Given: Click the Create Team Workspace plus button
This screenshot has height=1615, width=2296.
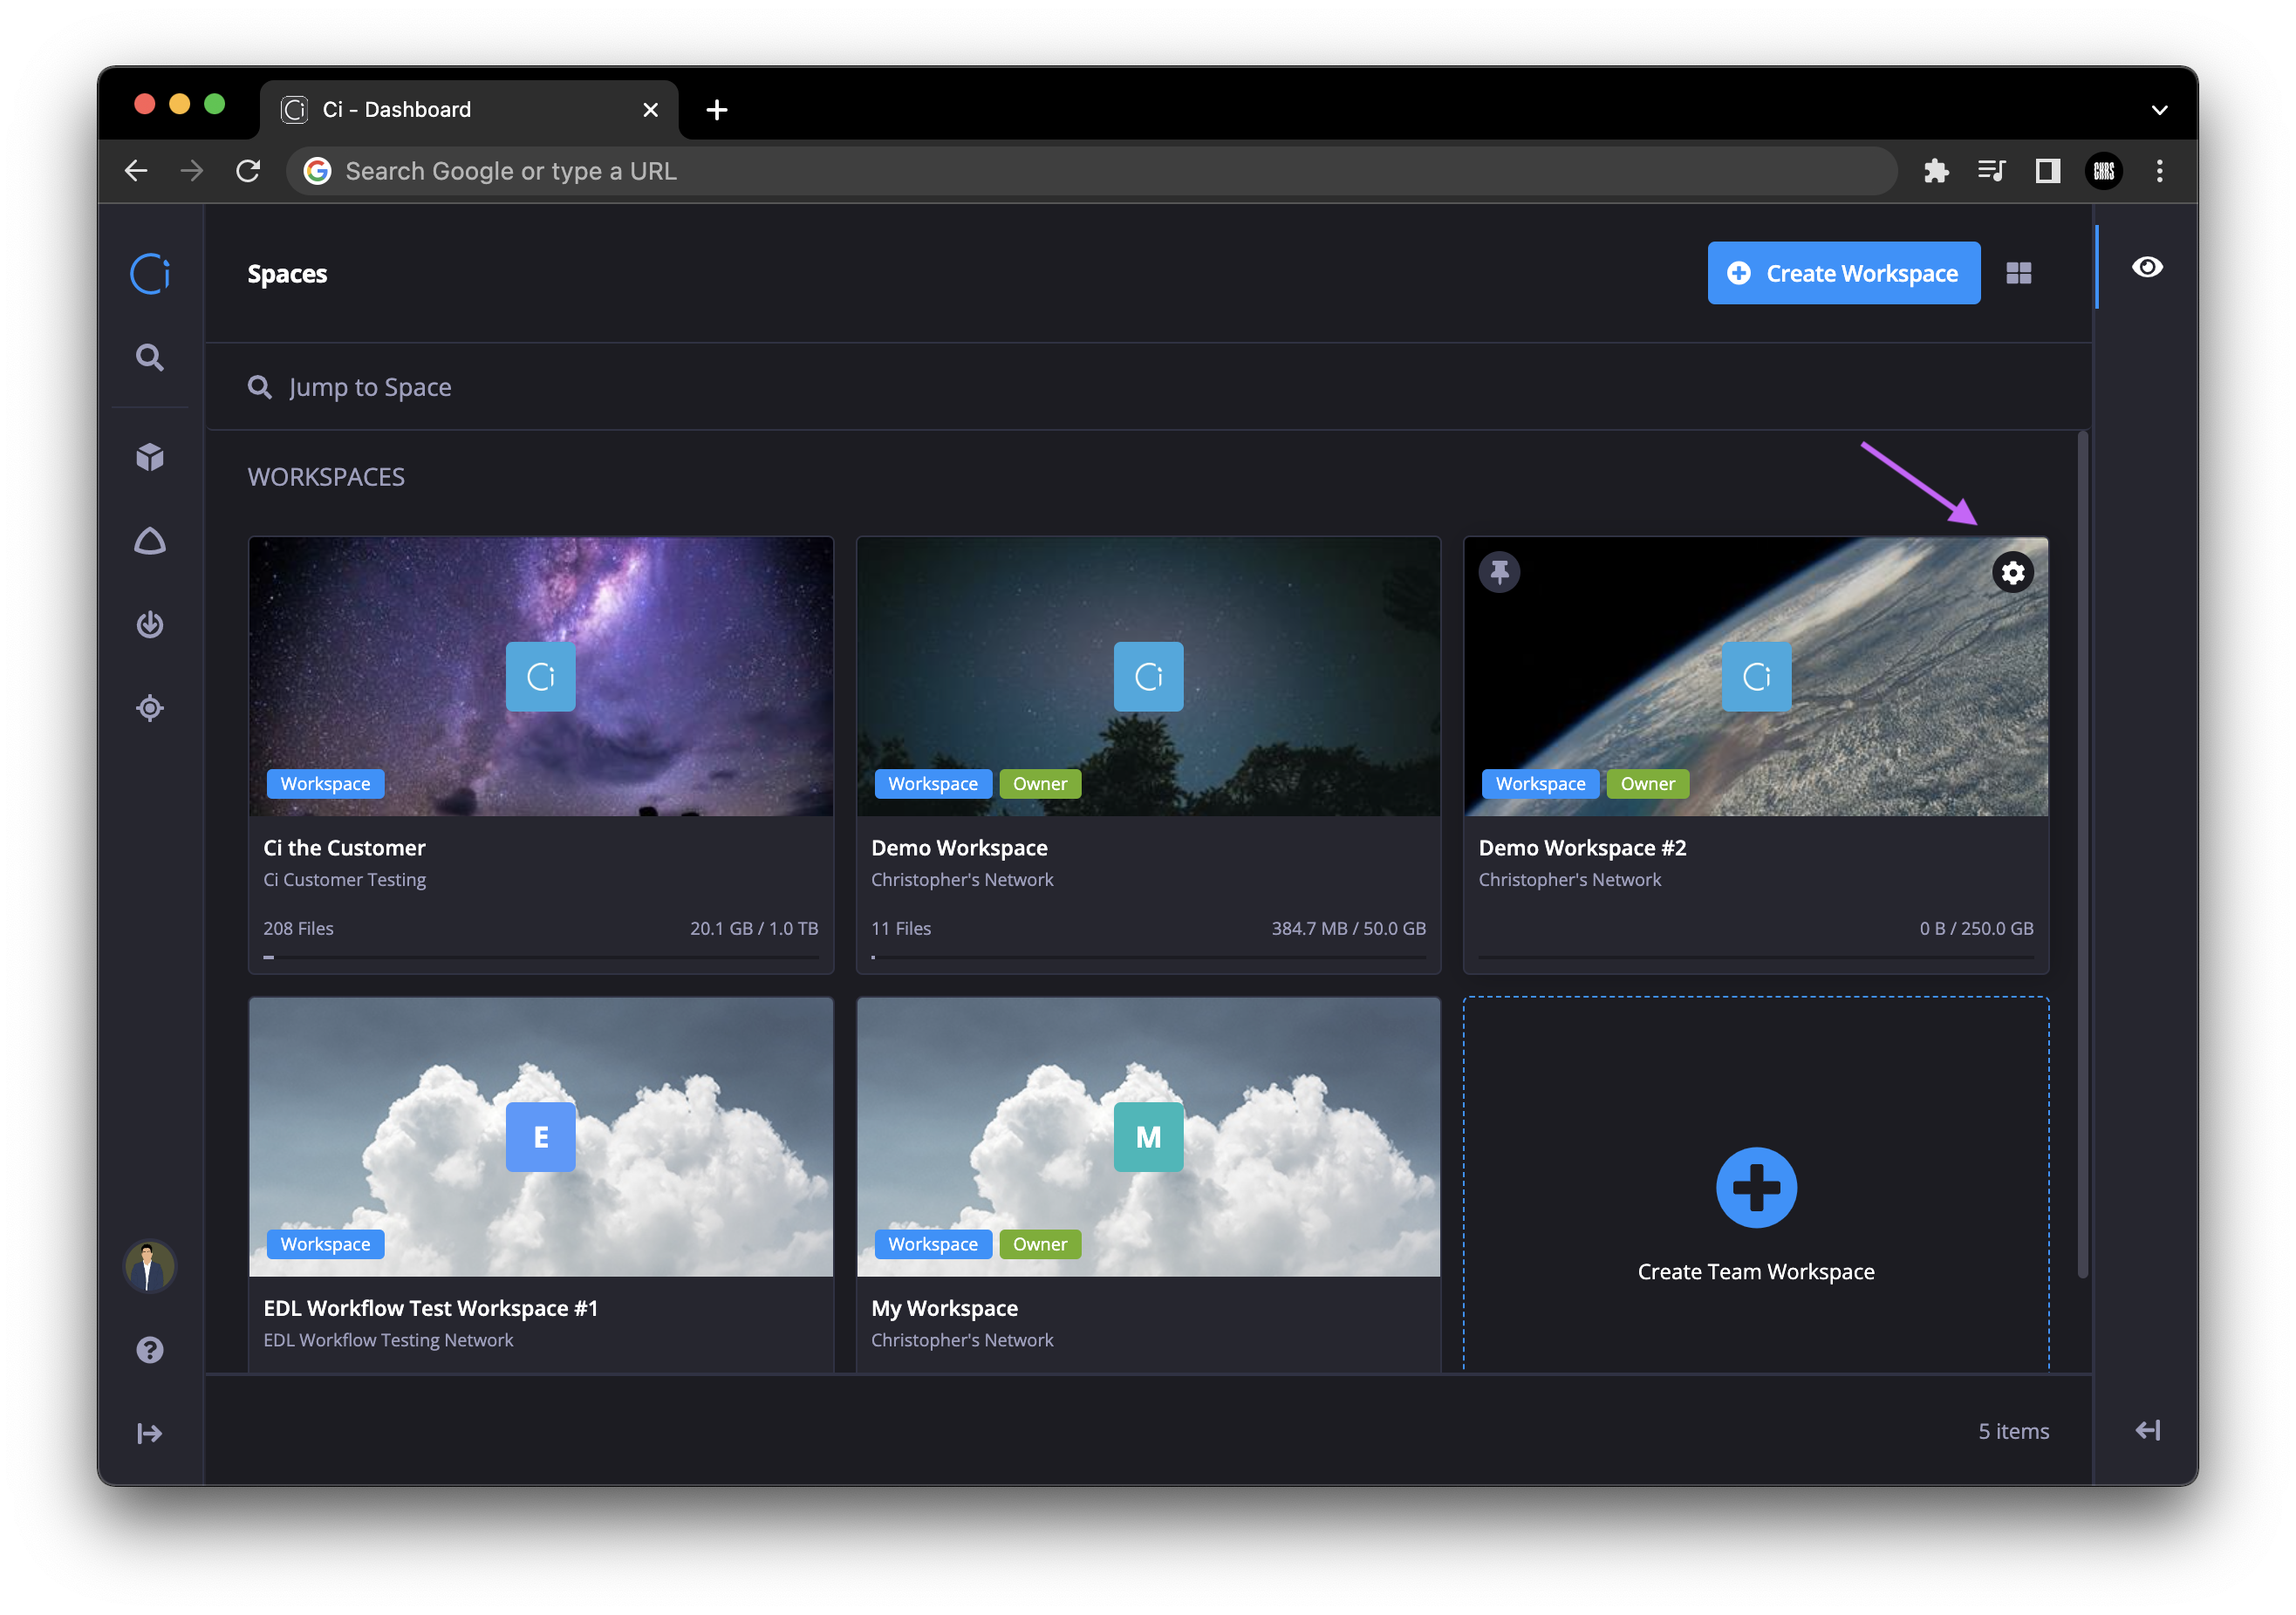Looking at the screenshot, I should [x=1756, y=1187].
